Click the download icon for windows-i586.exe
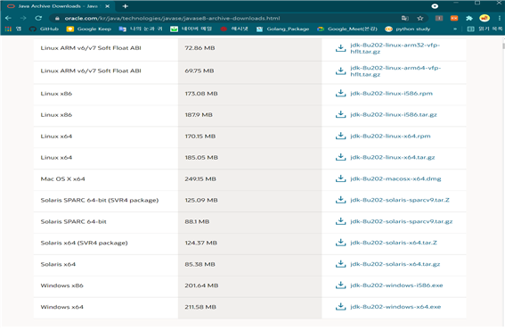The image size is (505, 331). pos(340,285)
